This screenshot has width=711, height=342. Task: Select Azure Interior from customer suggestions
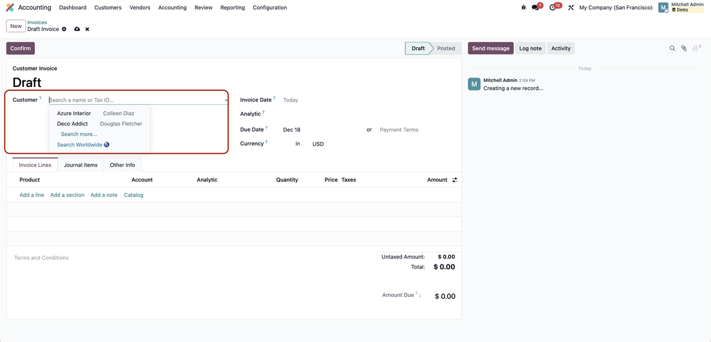pos(74,113)
